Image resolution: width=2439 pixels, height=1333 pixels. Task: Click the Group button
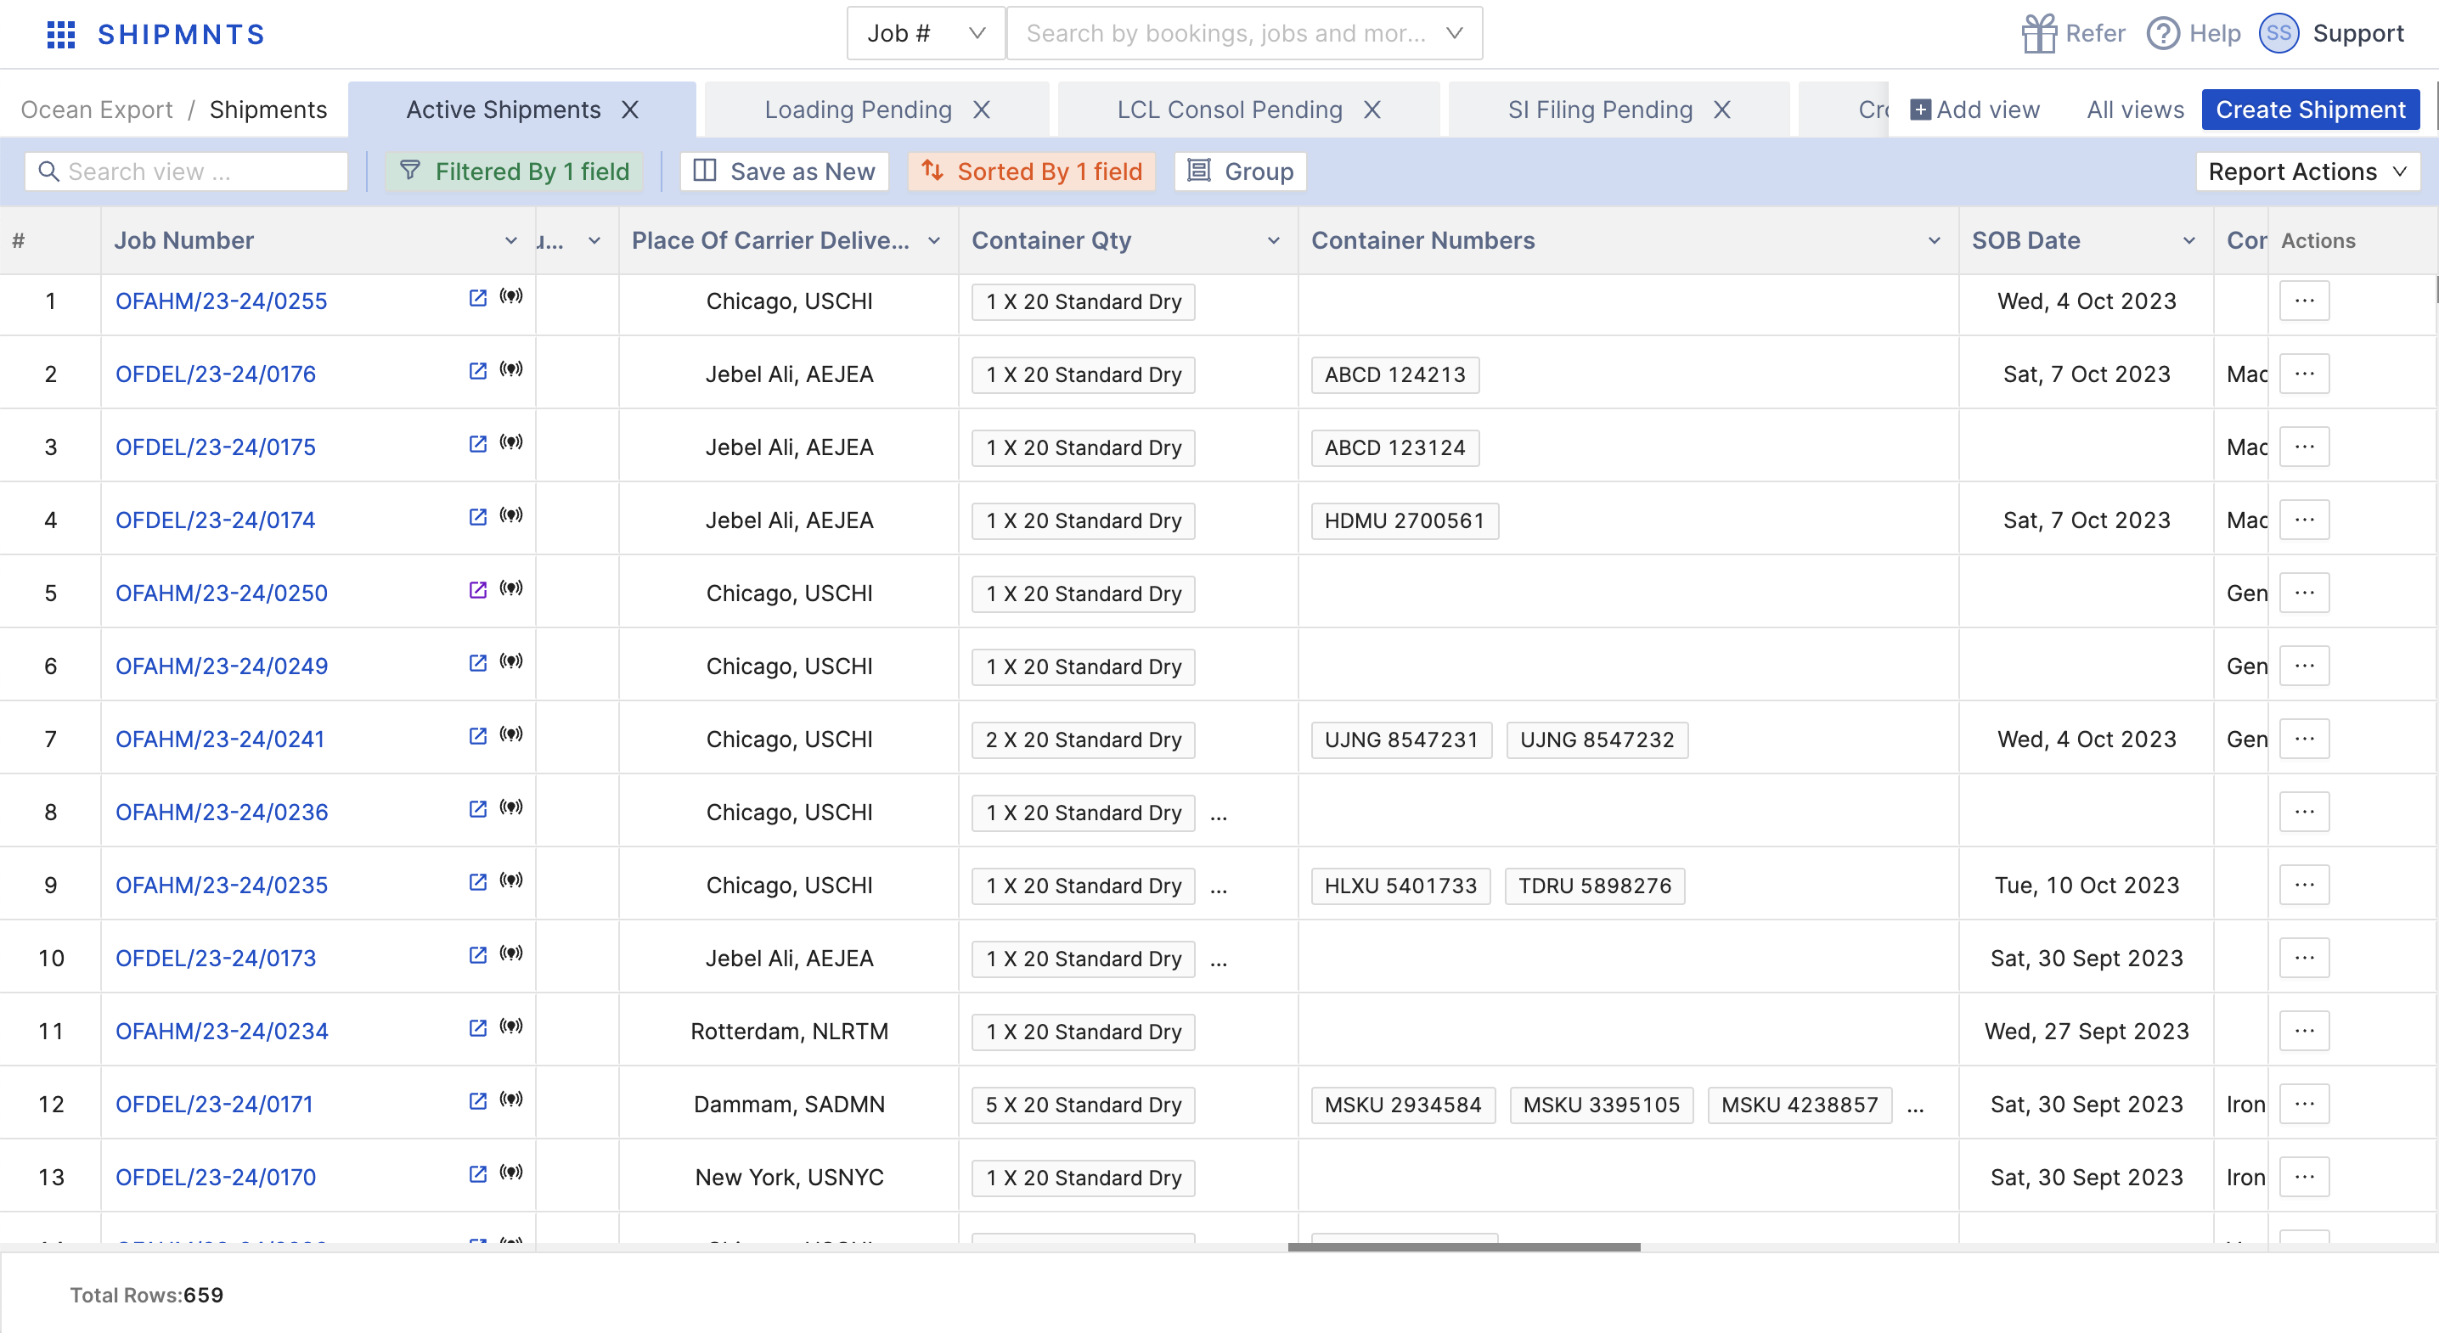(1241, 172)
